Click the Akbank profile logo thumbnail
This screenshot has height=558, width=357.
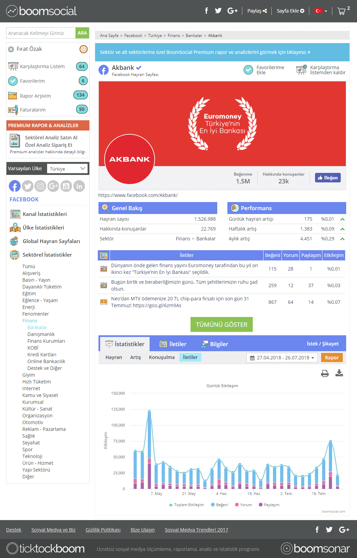[x=130, y=159]
